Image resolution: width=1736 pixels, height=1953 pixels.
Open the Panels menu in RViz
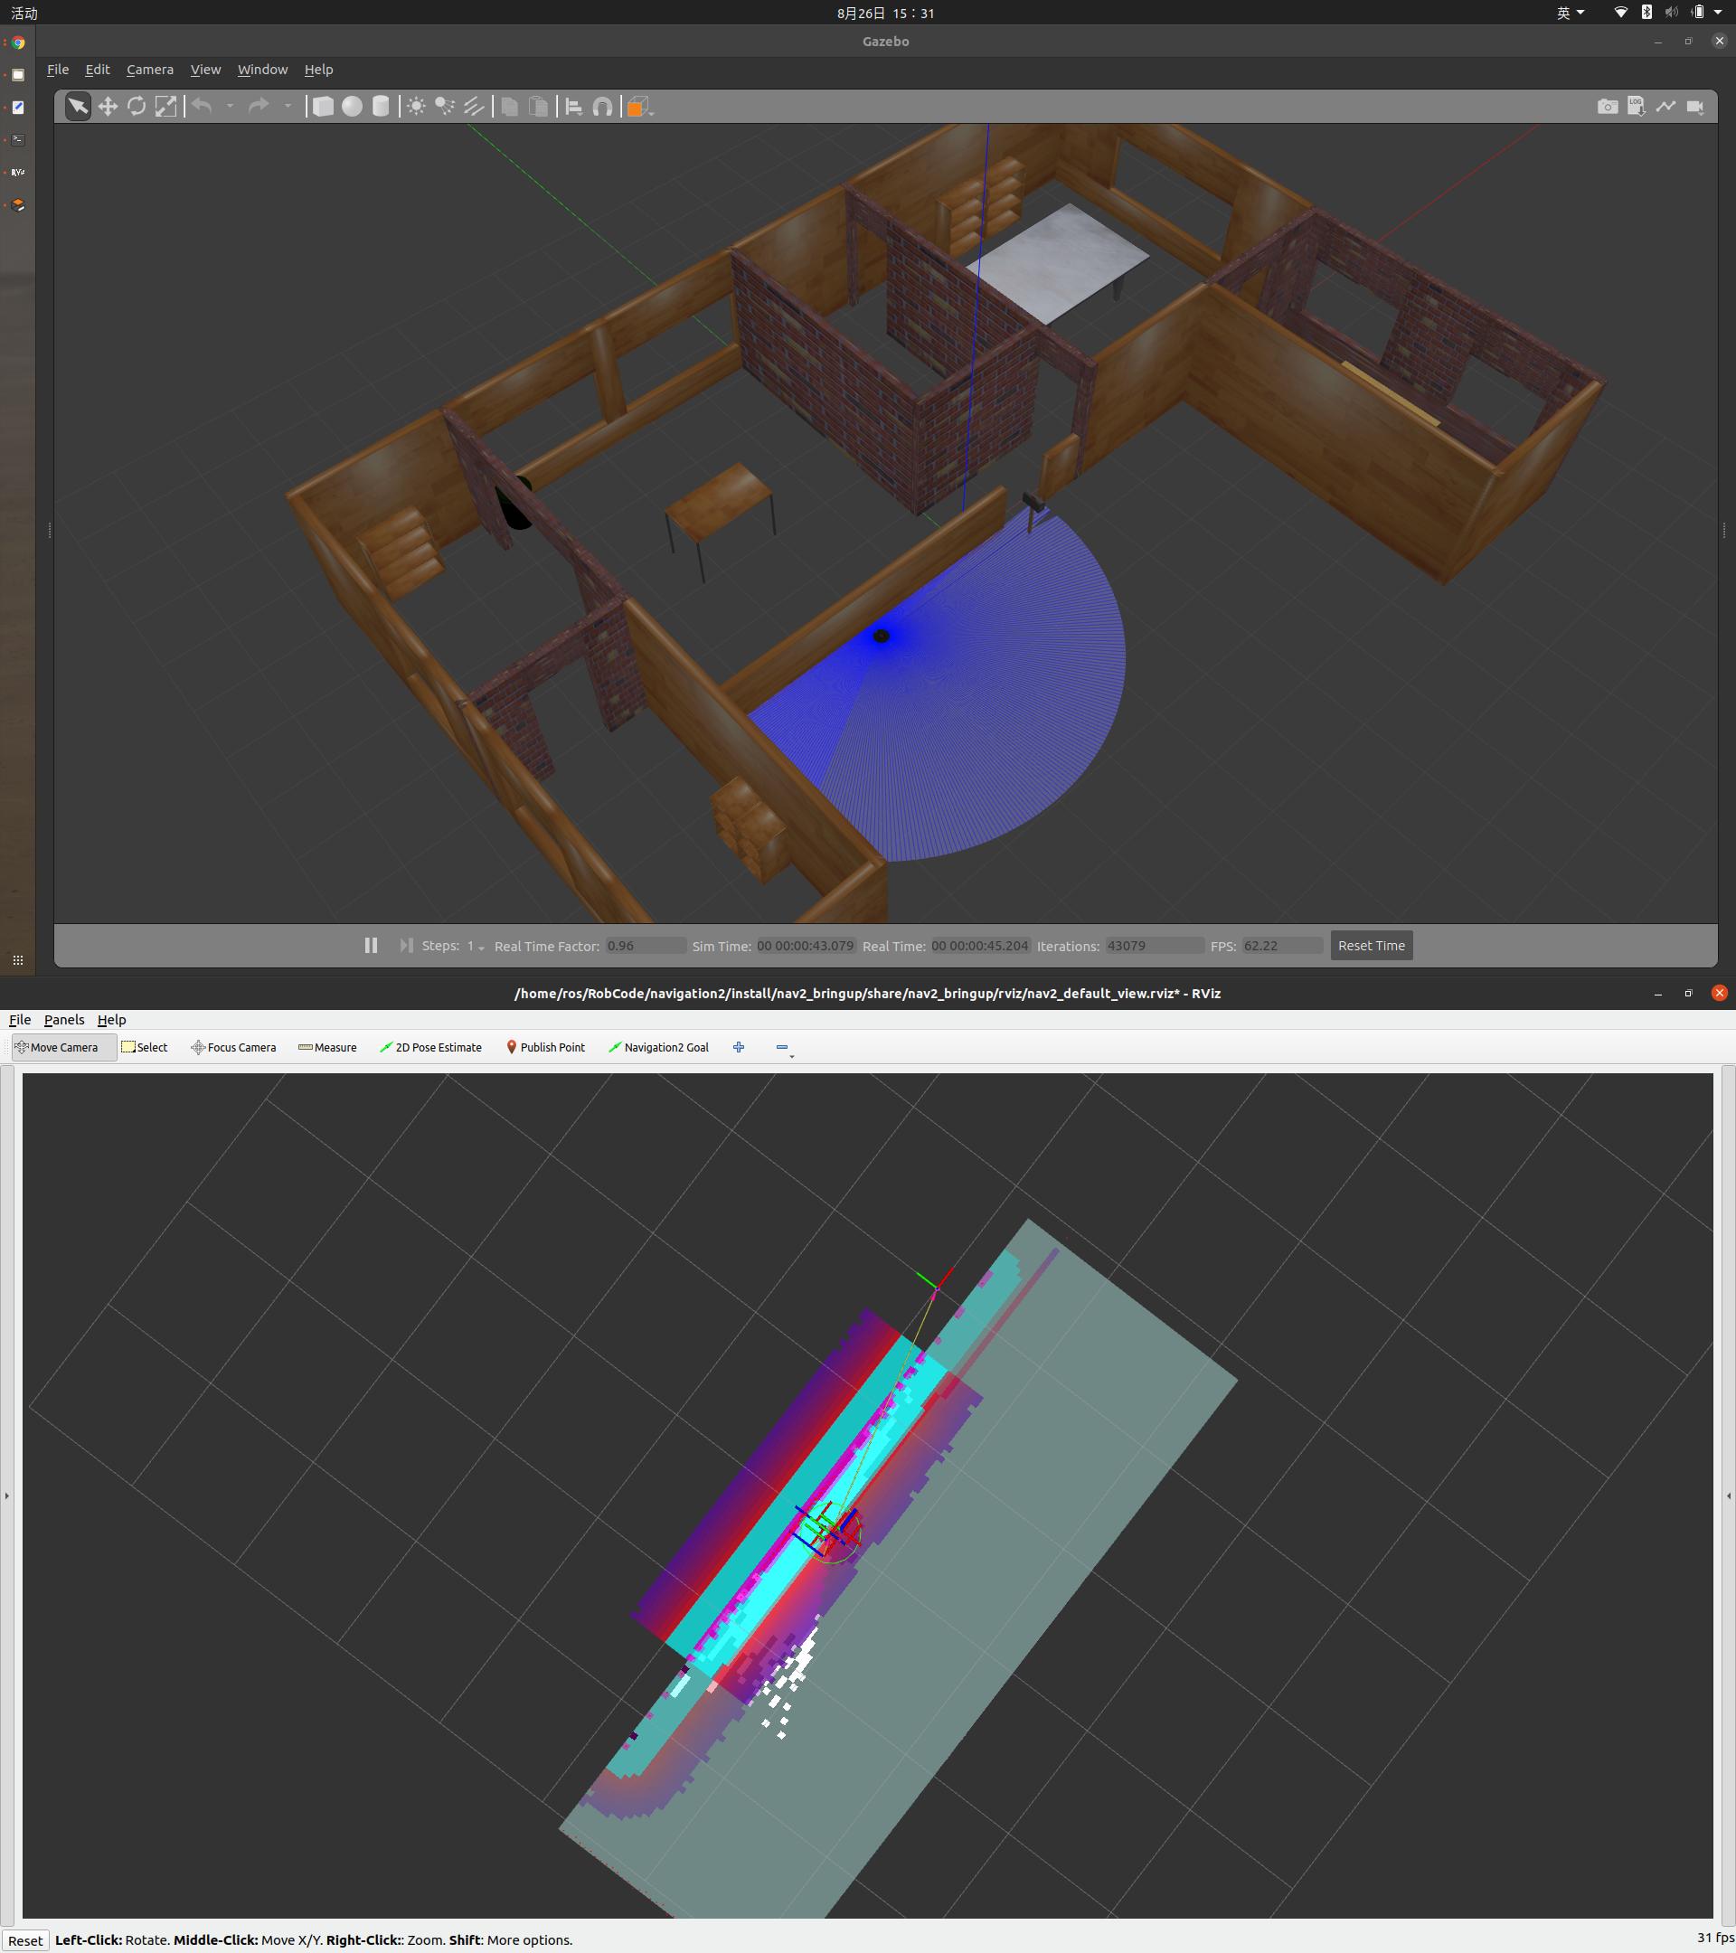64,1020
